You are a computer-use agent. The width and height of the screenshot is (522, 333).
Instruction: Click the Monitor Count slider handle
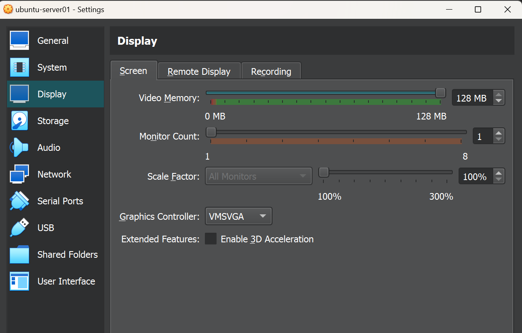211,132
